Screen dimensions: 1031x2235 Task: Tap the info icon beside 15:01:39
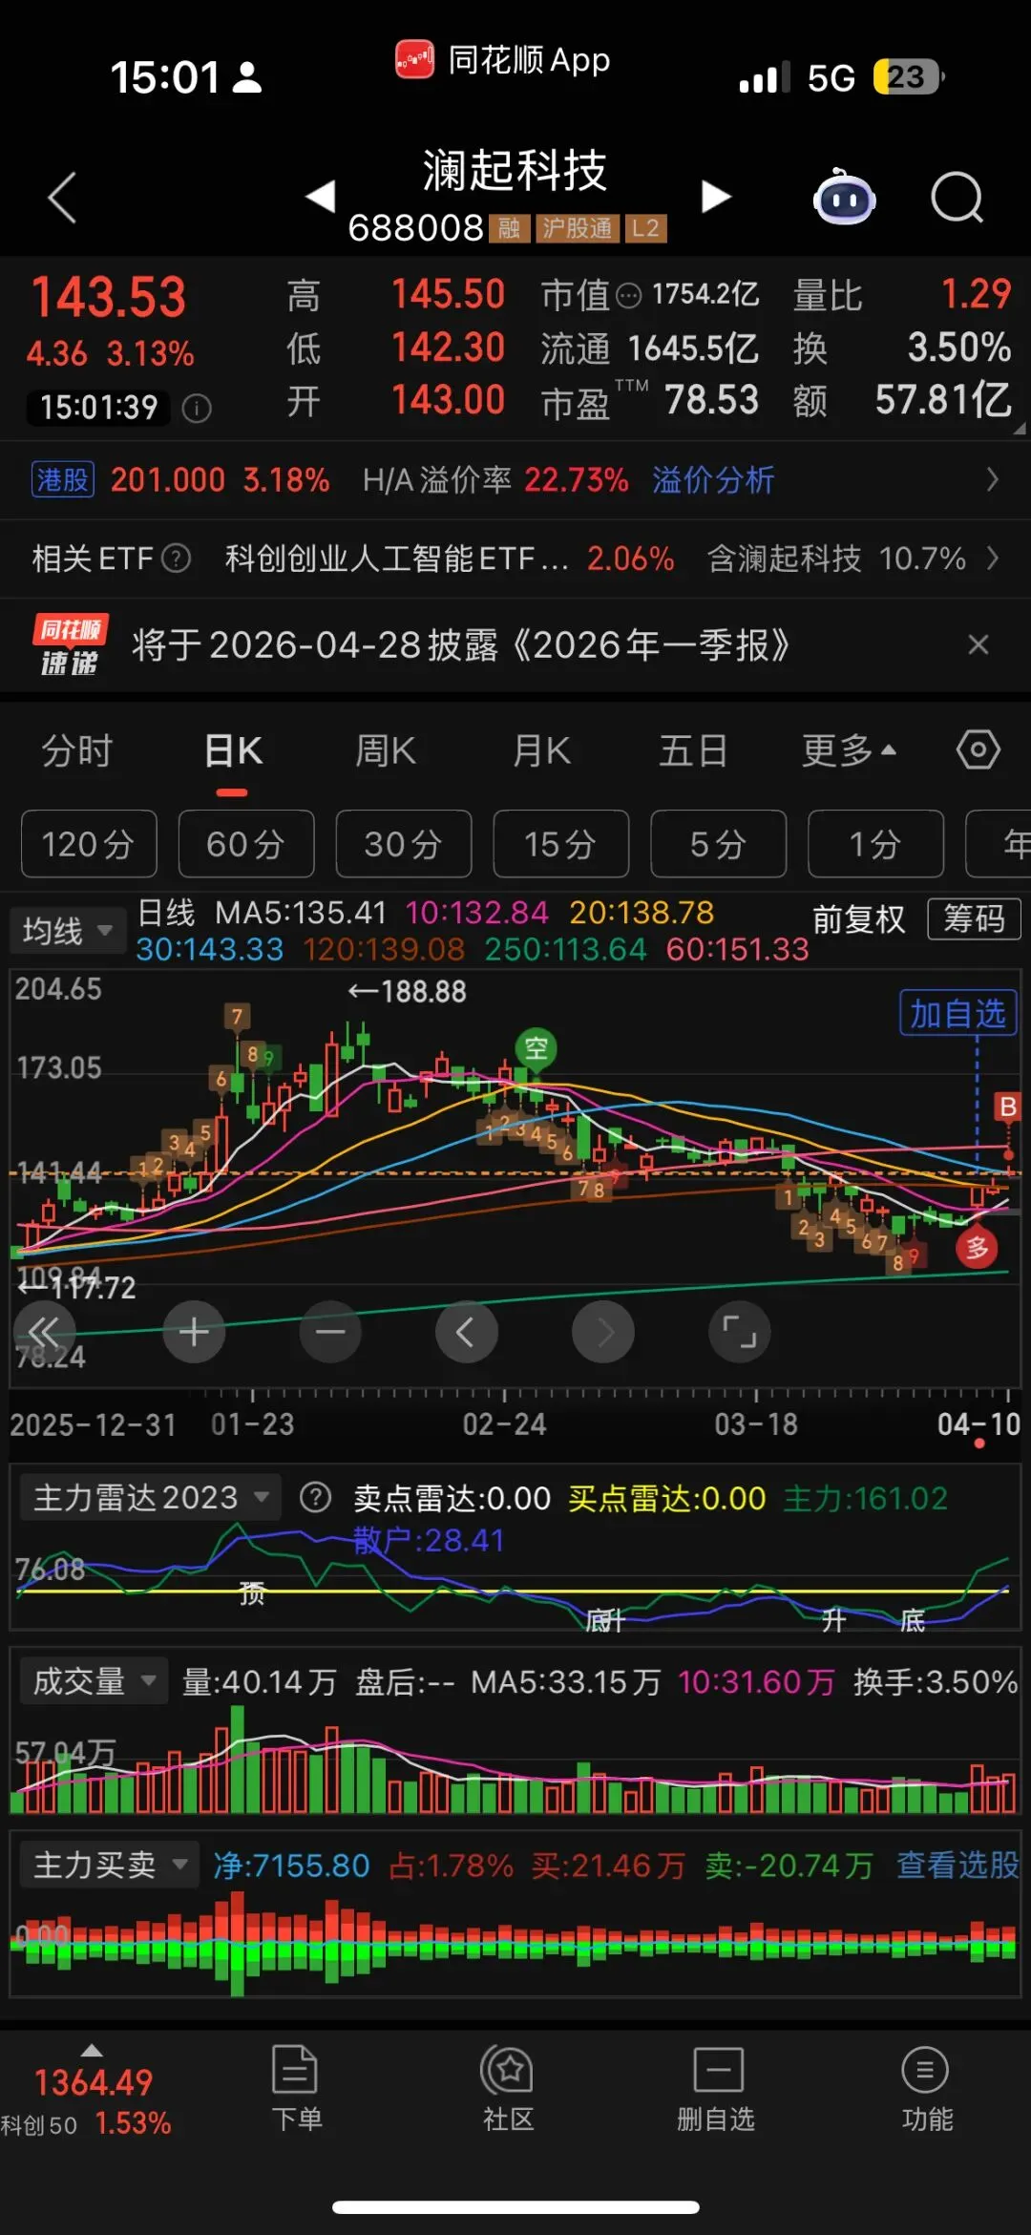[x=197, y=409]
